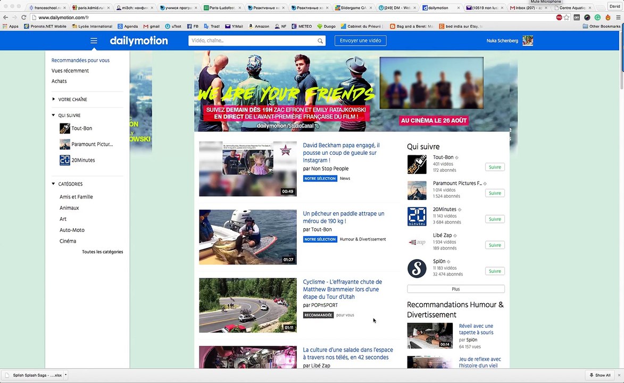This screenshot has height=383, width=624.
Task: Click the Plus button under Qui suivre
Action: click(456, 289)
